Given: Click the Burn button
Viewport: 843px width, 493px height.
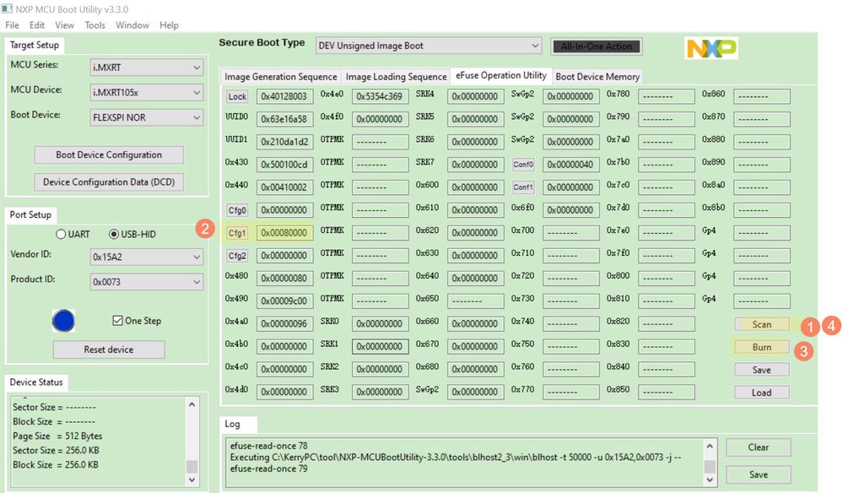Looking at the screenshot, I should tap(762, 347).
